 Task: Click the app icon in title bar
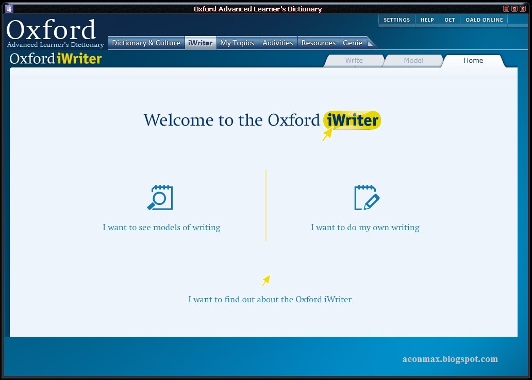coord(9,8)
